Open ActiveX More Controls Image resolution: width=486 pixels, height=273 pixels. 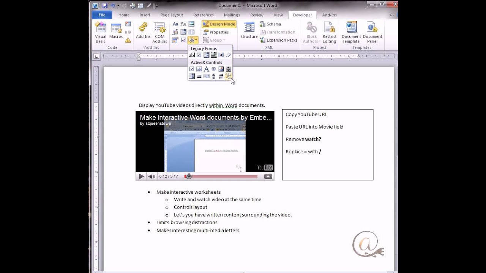229,76
